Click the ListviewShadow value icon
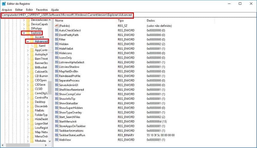This screenshot has height=148, width=257. [57, 67]
